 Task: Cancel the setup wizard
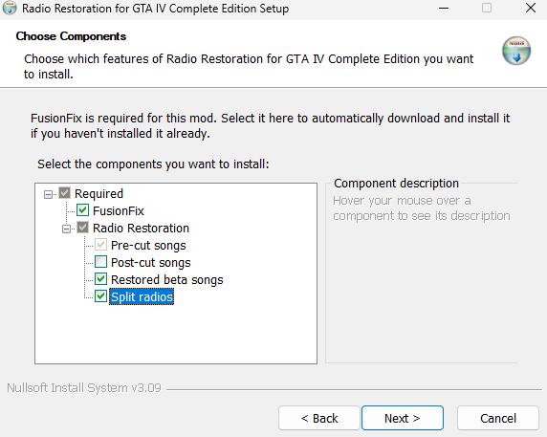(498, 418)
